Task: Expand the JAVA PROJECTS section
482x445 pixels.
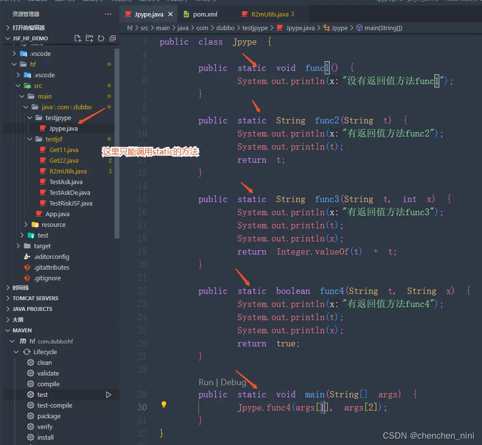Action: (8, 309)
